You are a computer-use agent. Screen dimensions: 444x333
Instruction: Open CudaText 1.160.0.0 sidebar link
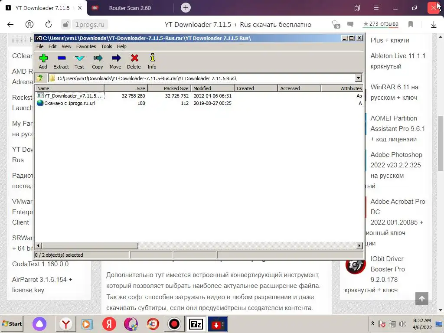pyautogui.click(x=40, y=264)
